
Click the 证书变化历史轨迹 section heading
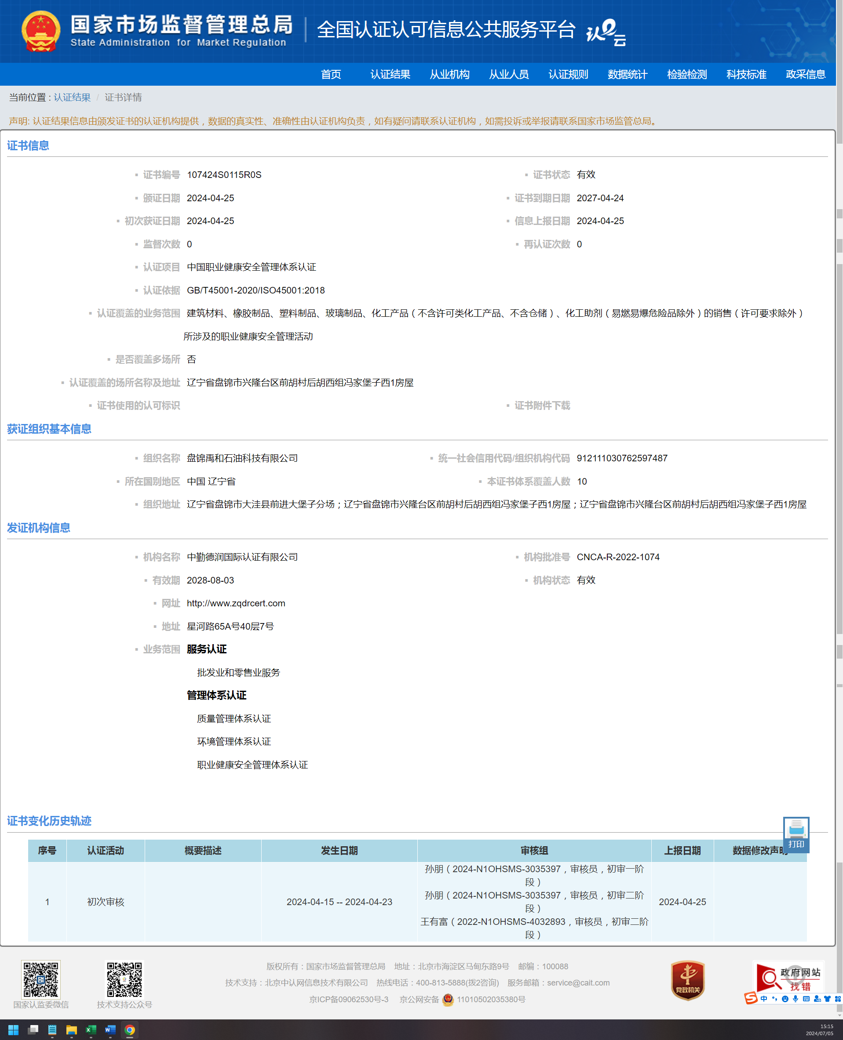(49, 821)
